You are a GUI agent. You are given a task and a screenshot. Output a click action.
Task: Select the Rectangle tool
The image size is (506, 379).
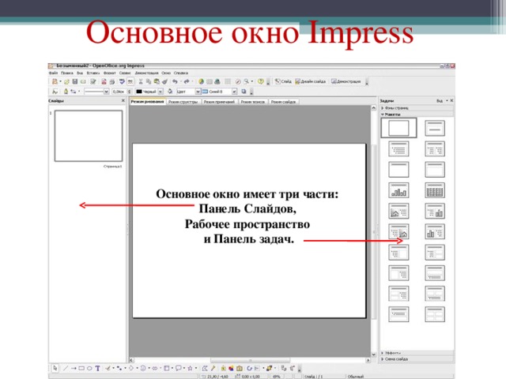[x=81, y=368]
